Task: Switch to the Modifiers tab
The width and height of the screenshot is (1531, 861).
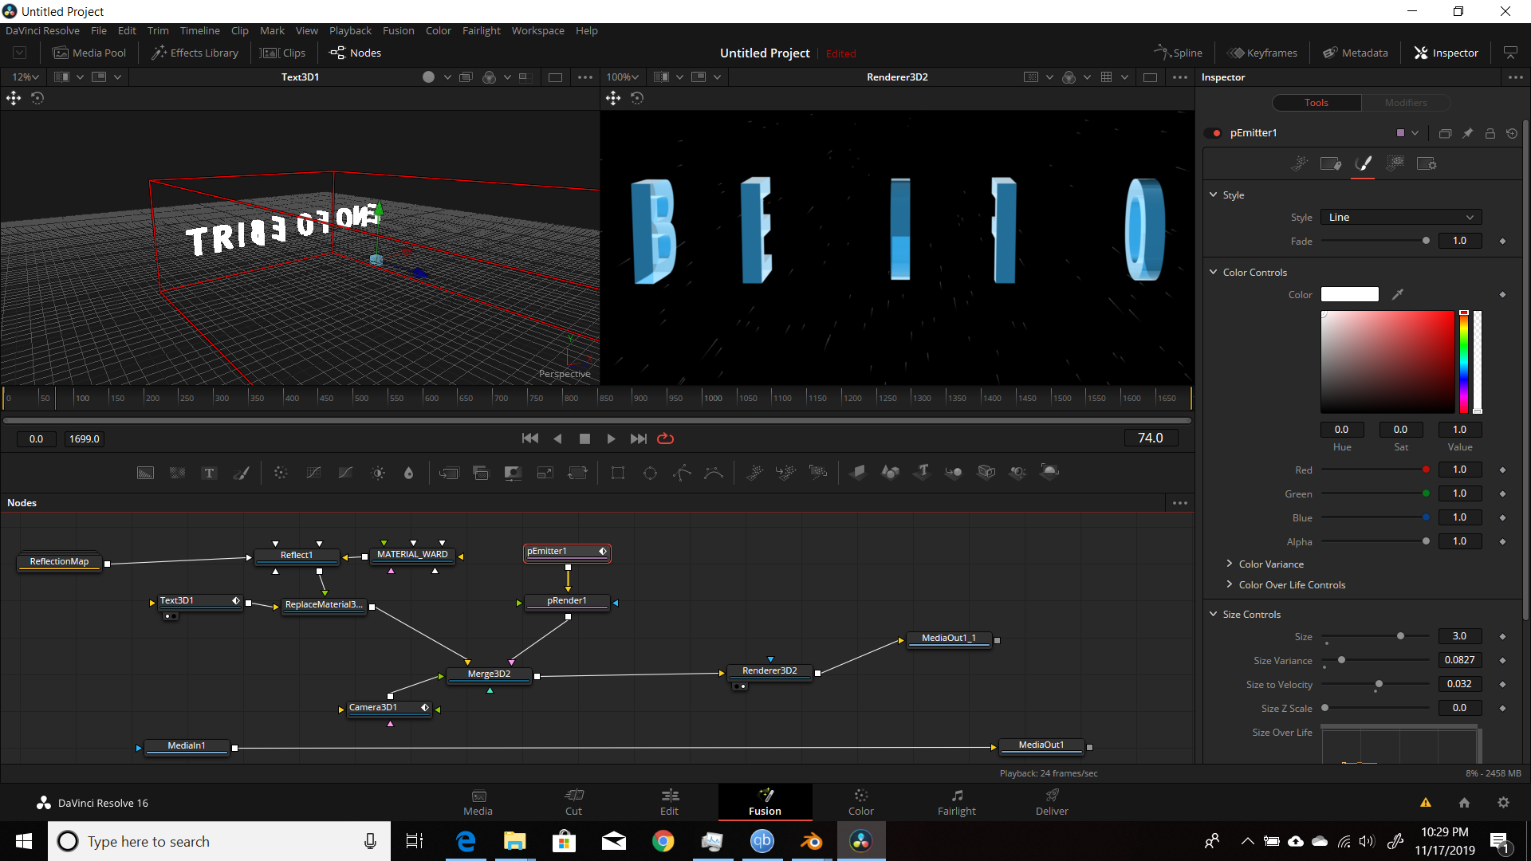Action: click(1406, 103)
